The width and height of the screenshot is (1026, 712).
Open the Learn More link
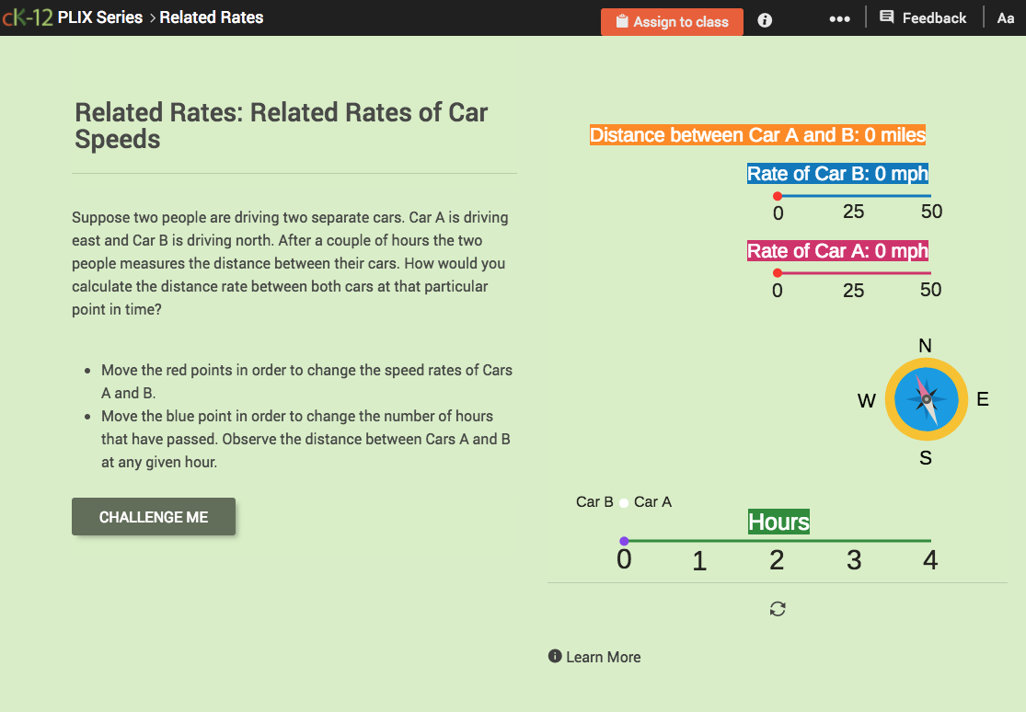(605, 656)
